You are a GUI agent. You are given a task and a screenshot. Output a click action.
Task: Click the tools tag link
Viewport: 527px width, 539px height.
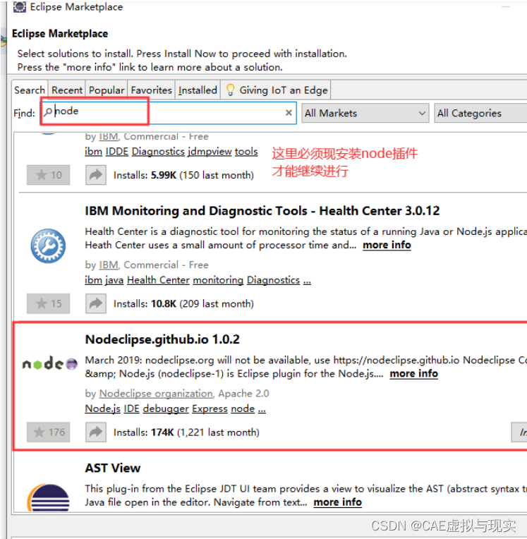(x=246, y=151)
